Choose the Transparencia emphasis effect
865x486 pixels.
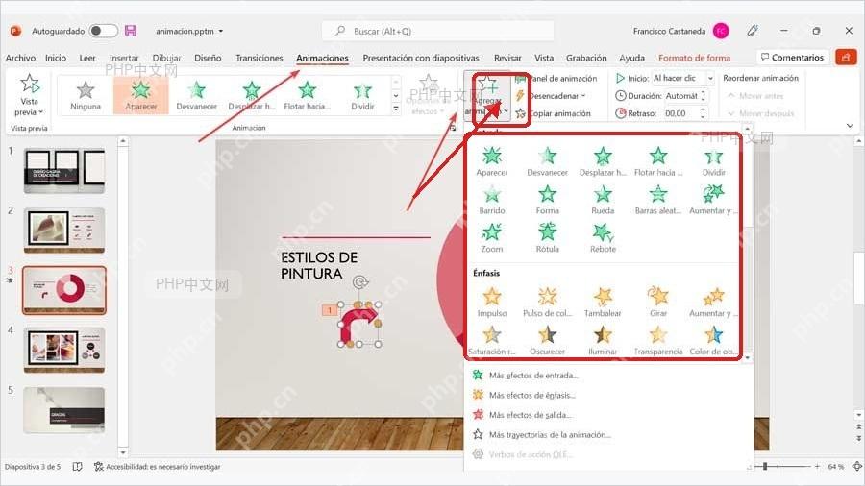(x=658, y=340)
